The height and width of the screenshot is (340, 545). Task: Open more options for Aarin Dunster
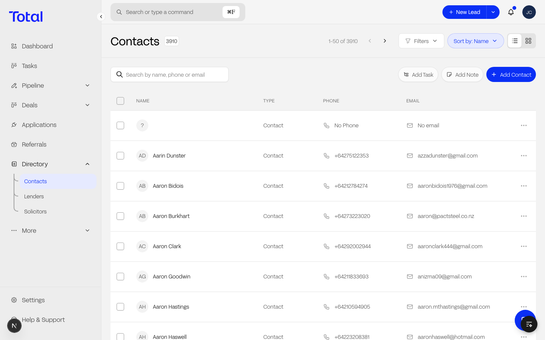pyautogui.click(x=524, y=156)
